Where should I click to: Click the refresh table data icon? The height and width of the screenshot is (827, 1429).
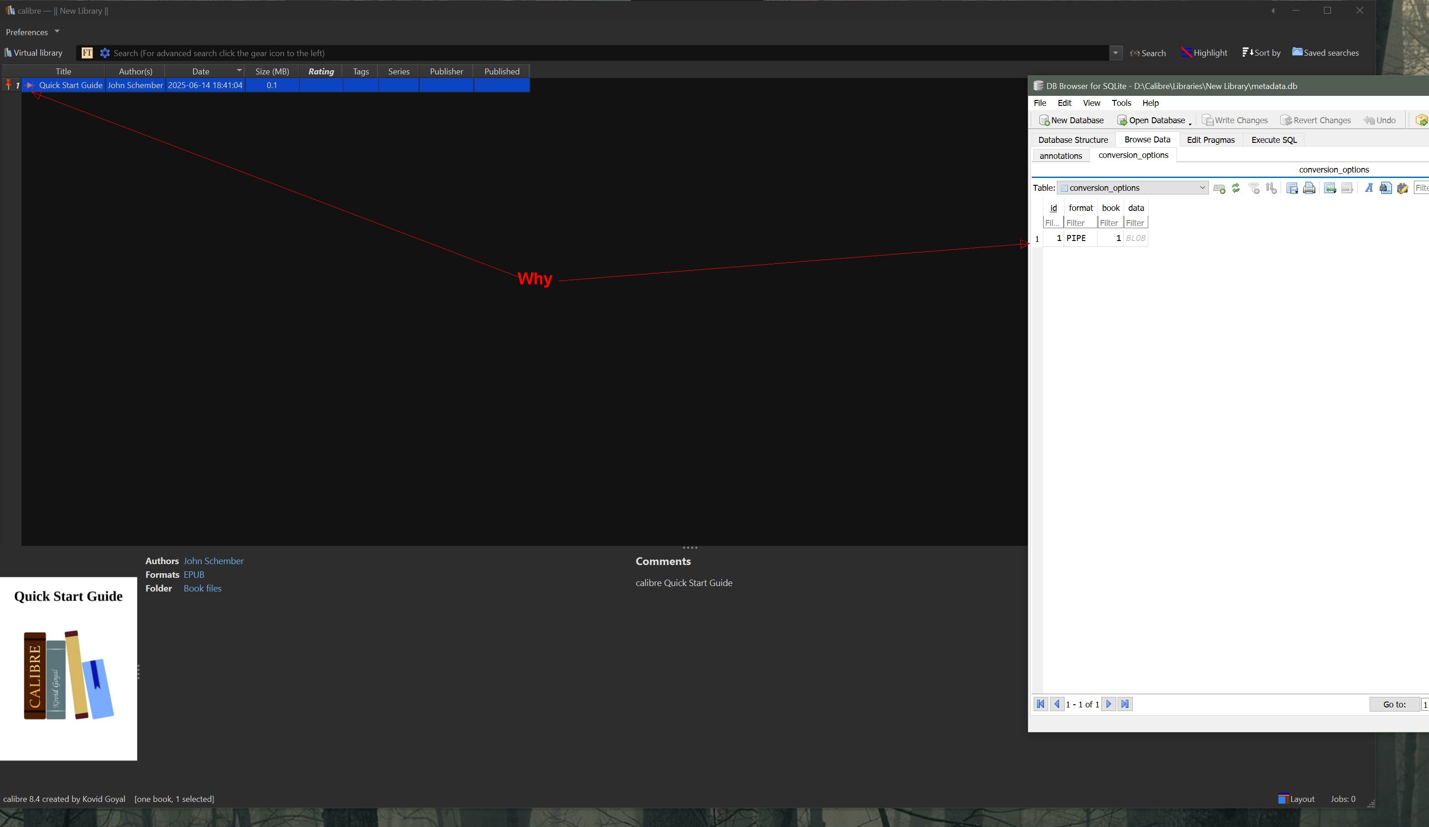point(1235,188)
